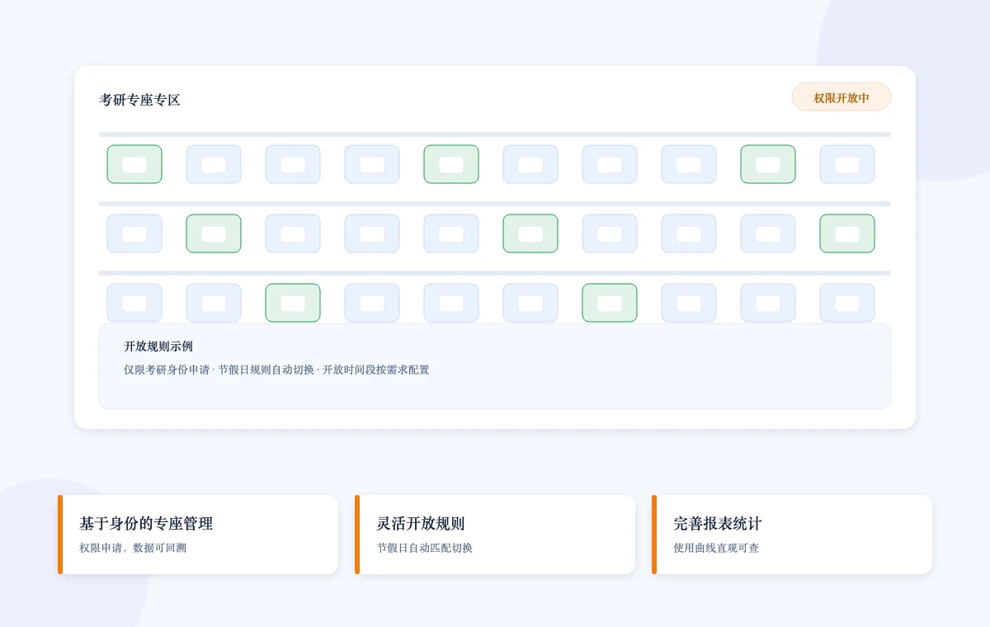
Task: Click the 开放规则示例 title
Action: pos(158,346)
